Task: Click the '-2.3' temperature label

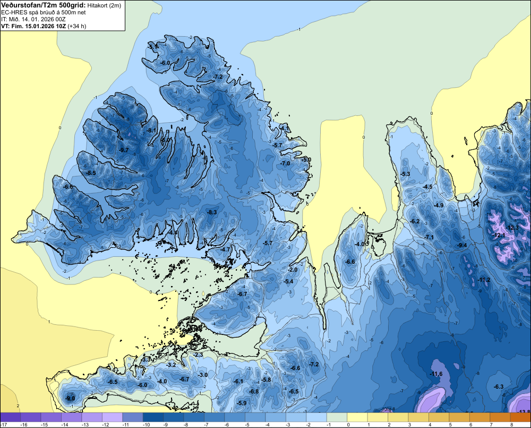Action: pyautogui.click(x=198, y=355)
